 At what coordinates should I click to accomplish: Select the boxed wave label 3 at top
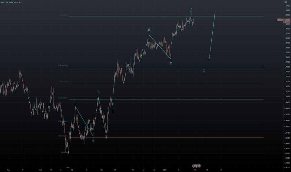[x=191, y=8]
